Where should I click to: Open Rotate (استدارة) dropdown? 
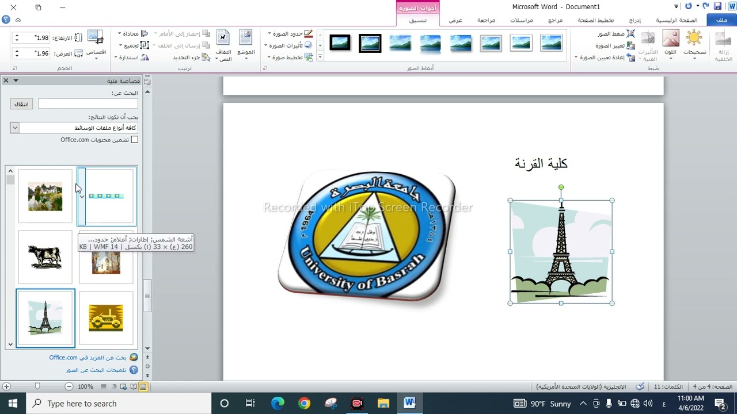(132, 57)
